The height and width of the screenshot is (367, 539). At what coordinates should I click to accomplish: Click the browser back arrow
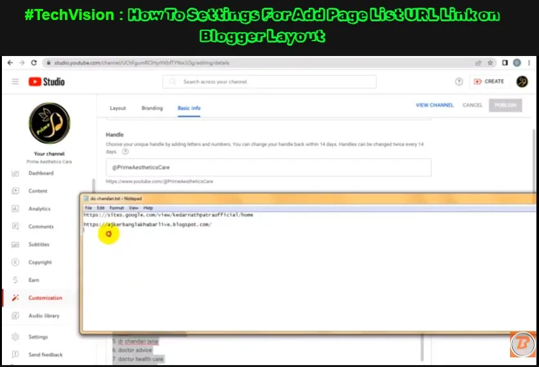[10, 62]
